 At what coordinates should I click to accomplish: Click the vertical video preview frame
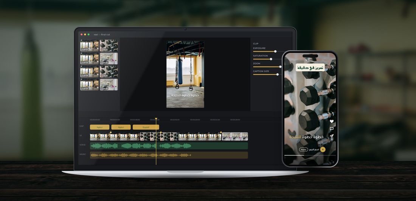coord(185,74)
